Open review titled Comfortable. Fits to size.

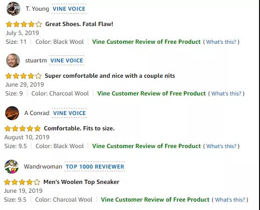(79, 129)
